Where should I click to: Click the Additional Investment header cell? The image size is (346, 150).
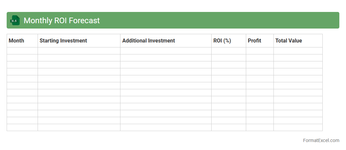[148, 40]
